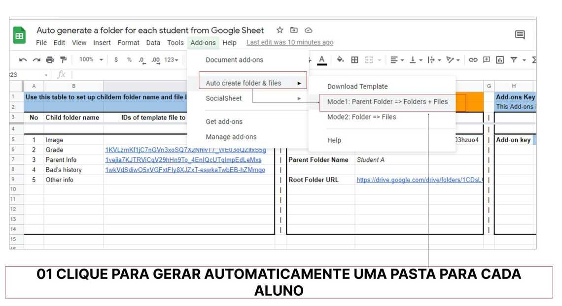
Task: Redo the last action
Action: click(36, 60)
